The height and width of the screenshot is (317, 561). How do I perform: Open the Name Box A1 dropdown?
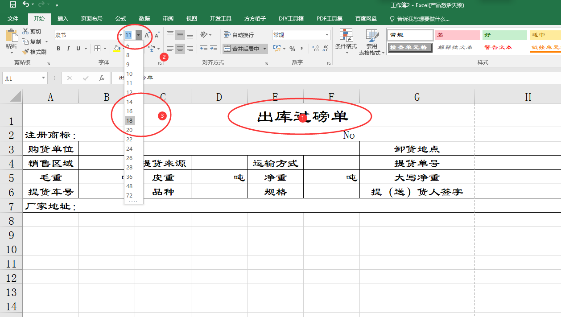point(43,78)
